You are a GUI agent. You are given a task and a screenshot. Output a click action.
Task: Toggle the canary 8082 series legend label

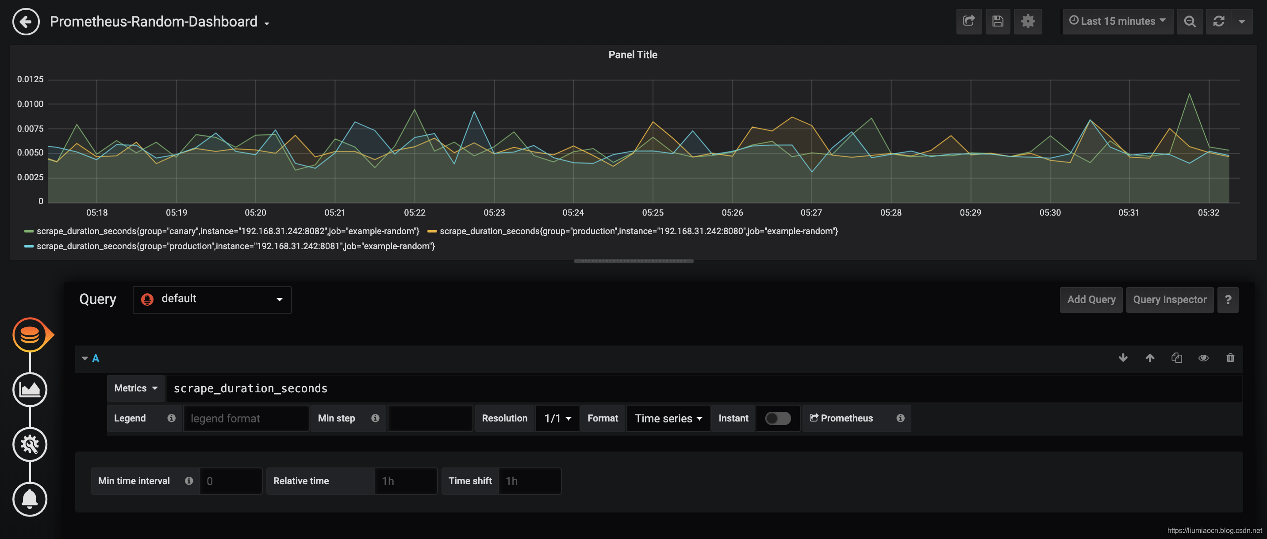click(x=228, y=232)
